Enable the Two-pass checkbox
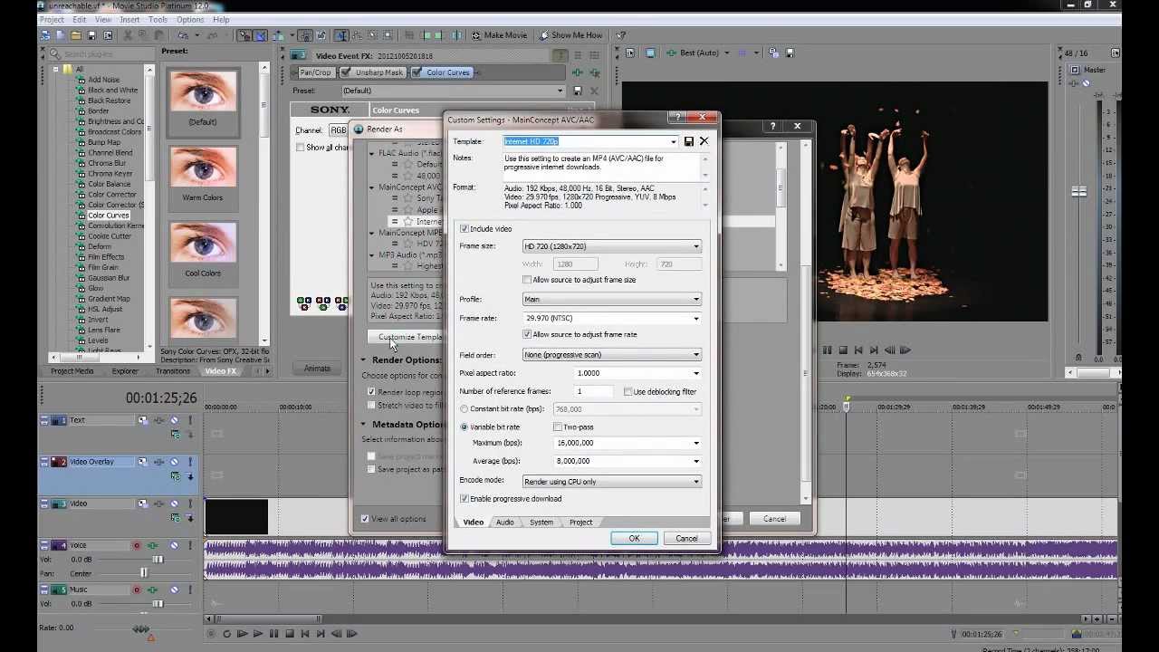This screenshot has height=652, width=1159. [x=558, y=427]
